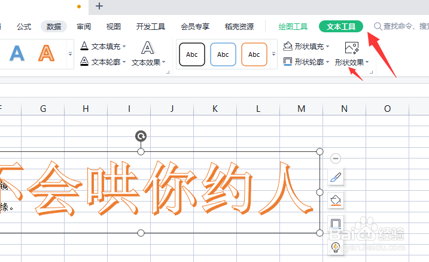The height and width of the screenshot is (262, 429).
Task: Click the shape outline (形状轮廓) icon
Action: [x=288, y=62]
